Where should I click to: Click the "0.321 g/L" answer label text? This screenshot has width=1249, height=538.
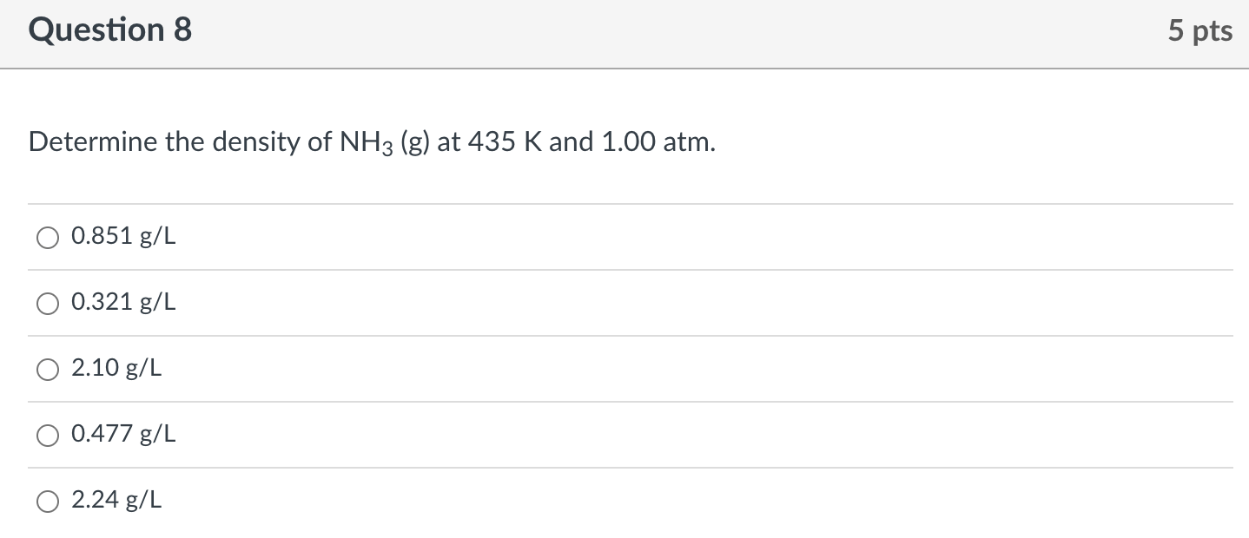tap(123, 303)
